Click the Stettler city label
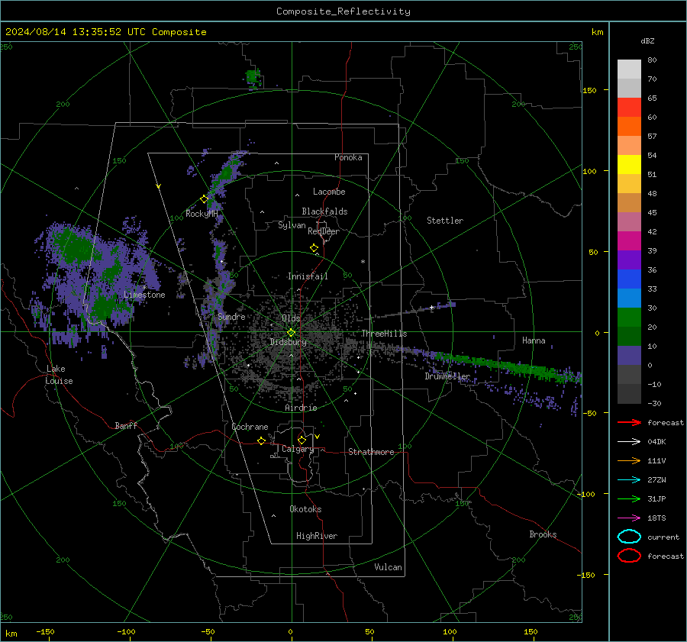This screenshot has width=687, height=642. pyautogui.click(x=445, y=221)
